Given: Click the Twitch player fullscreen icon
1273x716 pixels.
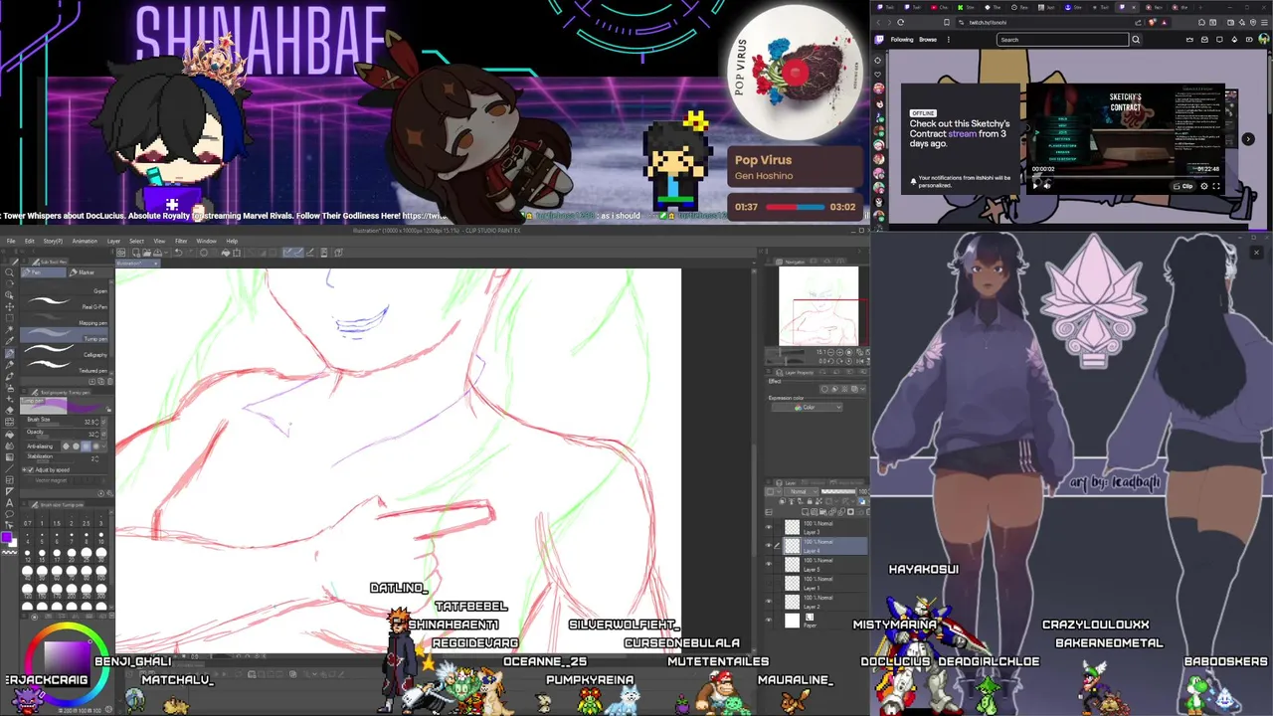Looking at the screenshot, I should pyautogui.click(x=1216, y=186).
